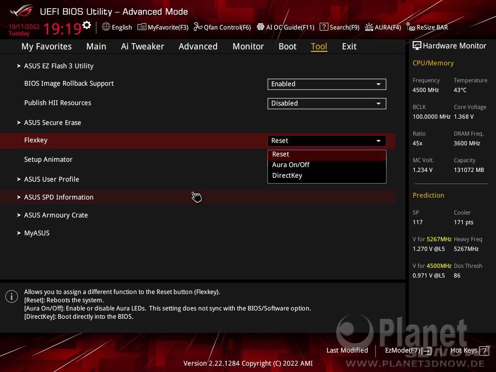Switch to My Favorites tab
This screenshot has width=496, height=372.
[x=46, y=46]
